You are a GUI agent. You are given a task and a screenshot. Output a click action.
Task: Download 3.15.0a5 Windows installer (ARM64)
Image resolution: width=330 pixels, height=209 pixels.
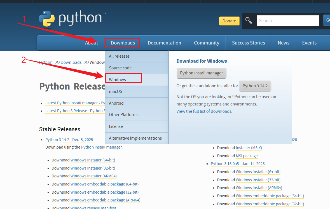coord(259,188)
